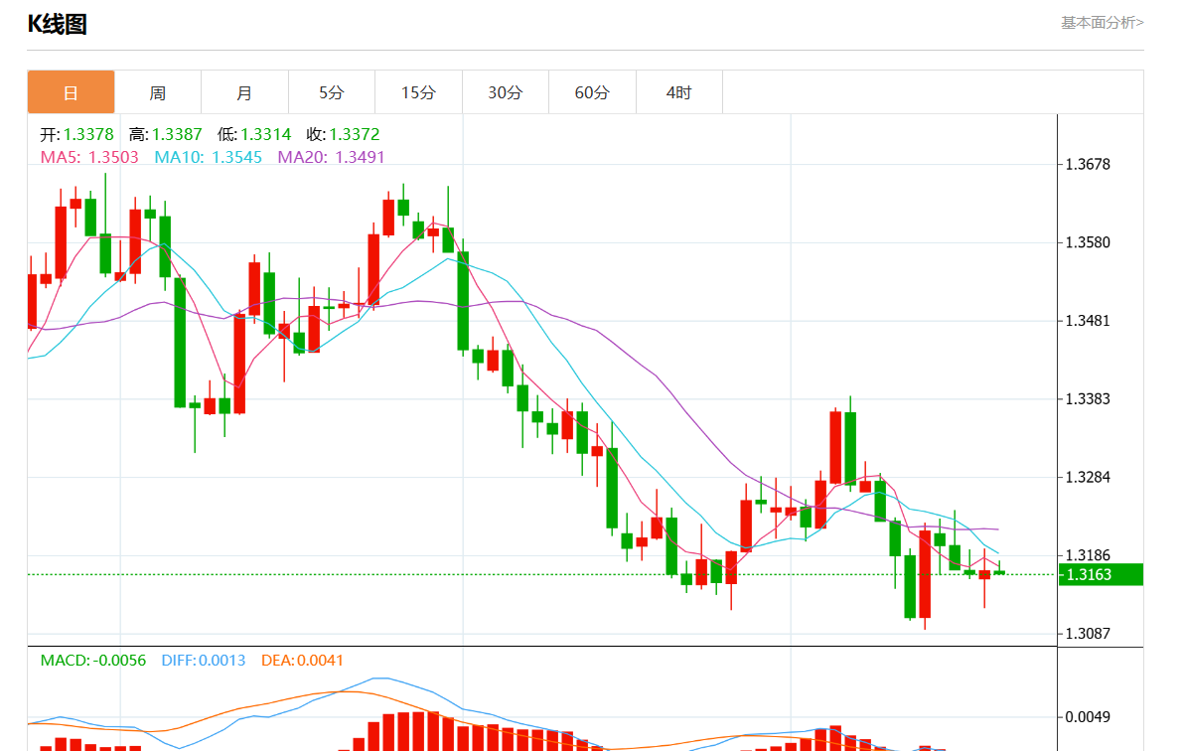Click the DEA: 0.0041 value
Screen dimensions: 1183x751
pyautogui.click(x=302, y=661)
